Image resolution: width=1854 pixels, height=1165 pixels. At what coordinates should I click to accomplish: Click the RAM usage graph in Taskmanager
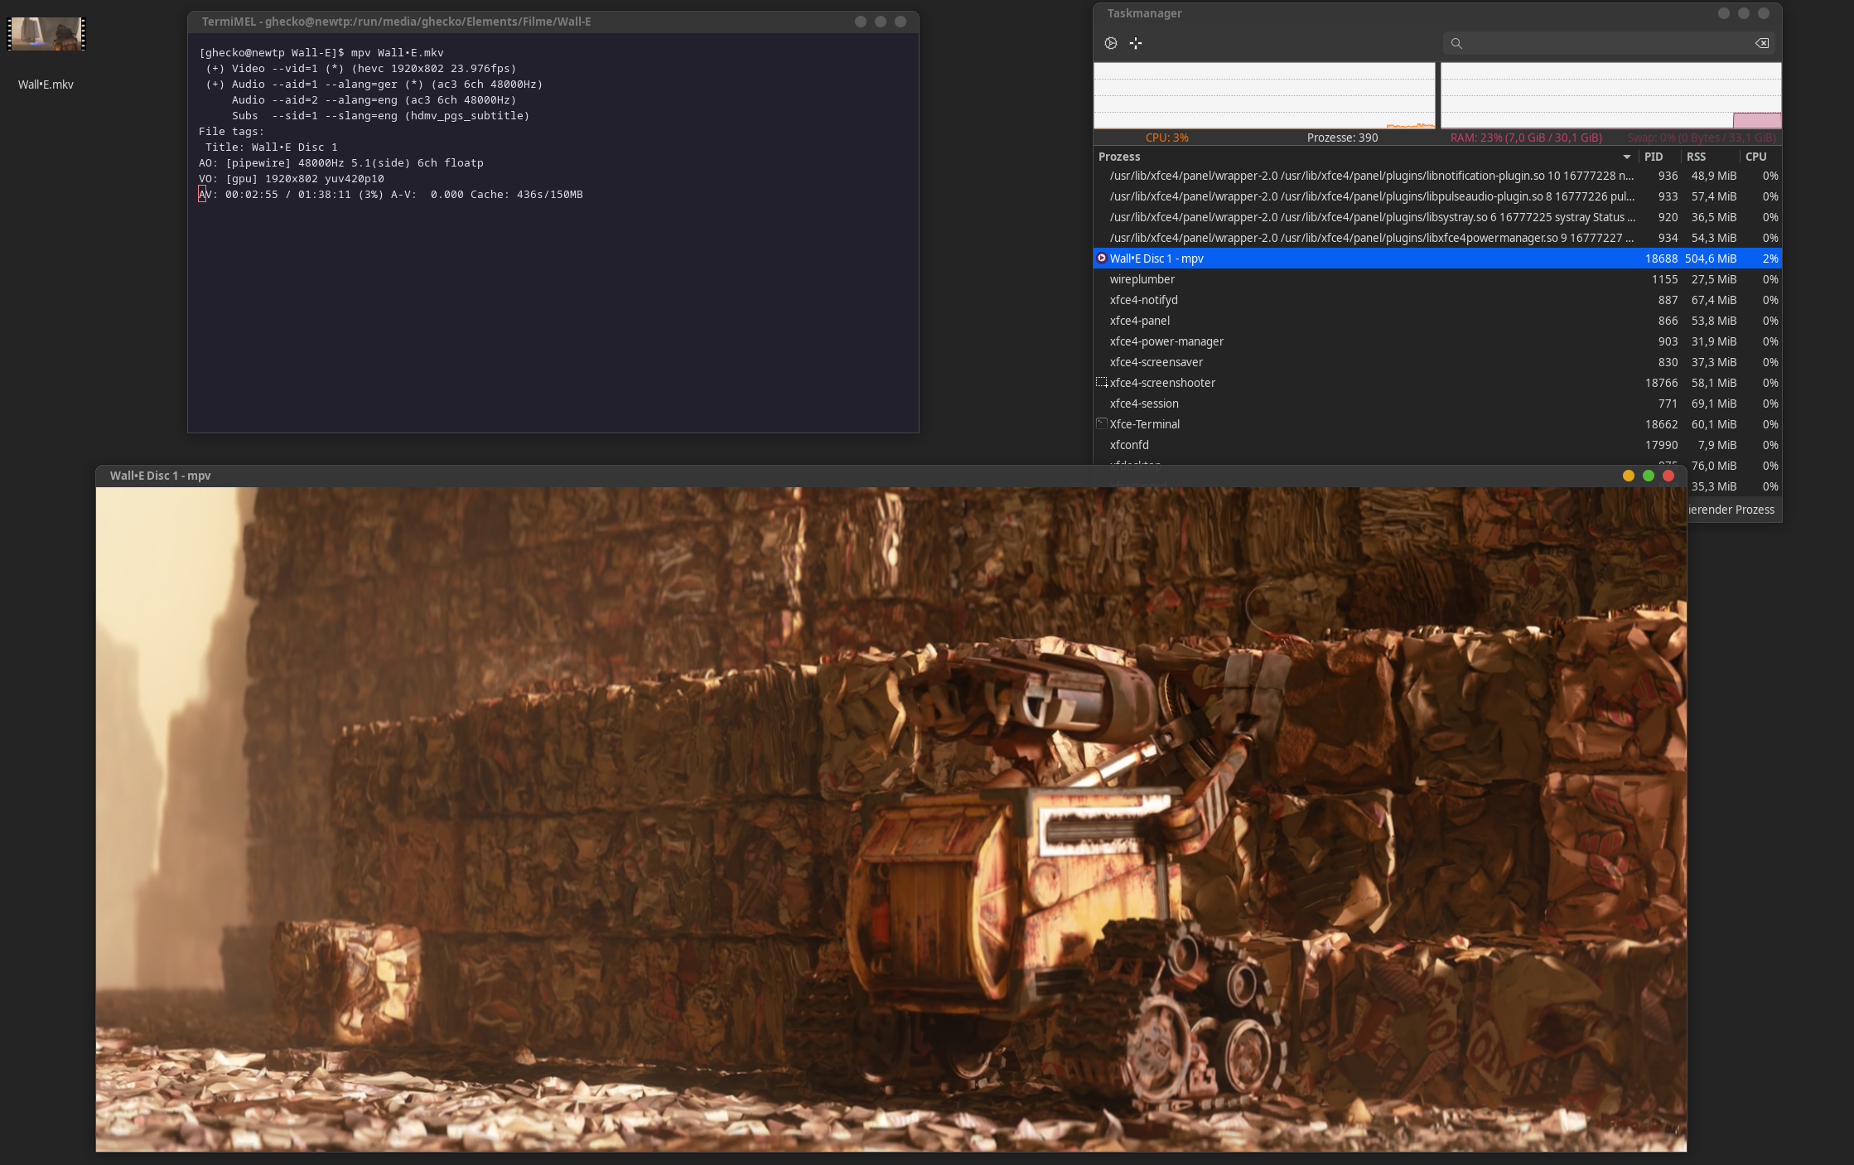[1611, 95]
